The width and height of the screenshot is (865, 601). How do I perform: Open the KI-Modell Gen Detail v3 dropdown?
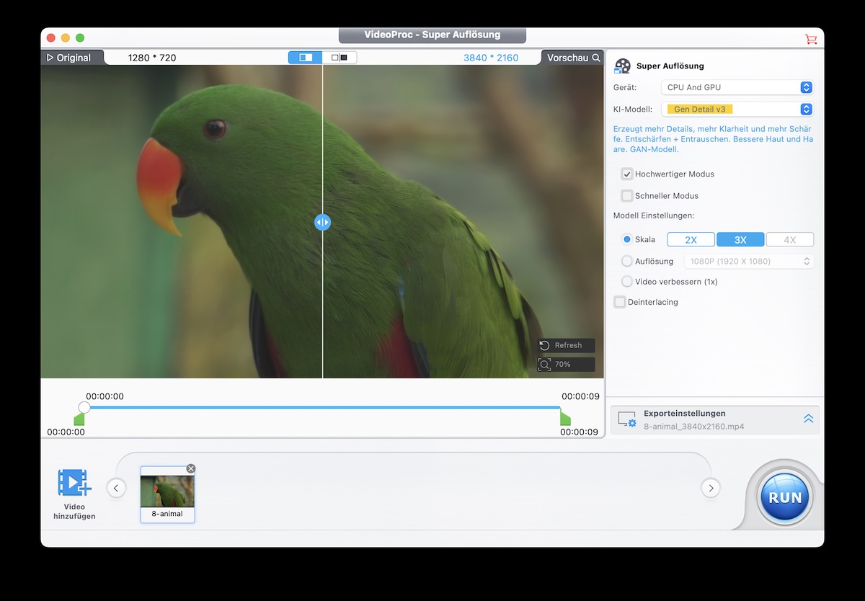(x=737, y=110)
